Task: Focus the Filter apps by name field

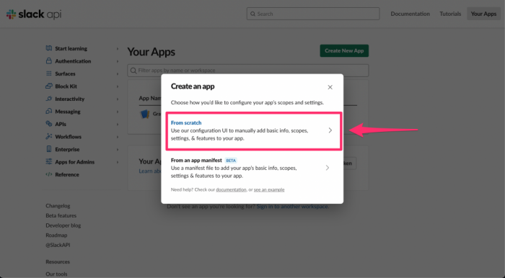Action: [248, 71]
